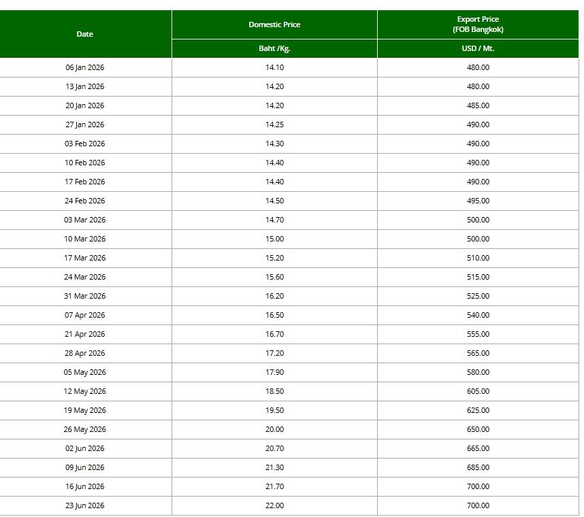Click the 24 Feb 2026 row date
This screenshot has width=584, height=517.
pyautogui.click(x=84, y=201)
